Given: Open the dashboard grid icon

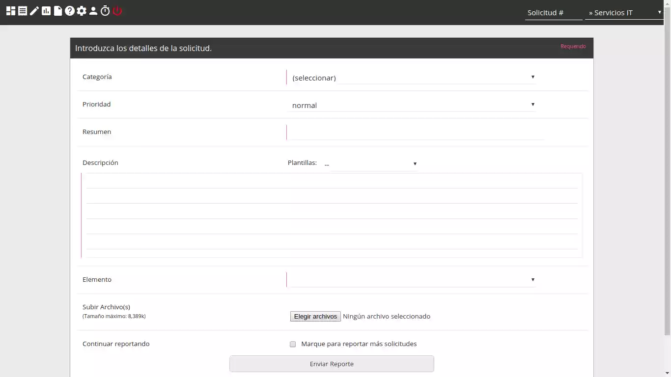Looking at the screenshot, I should pos(10,10).
